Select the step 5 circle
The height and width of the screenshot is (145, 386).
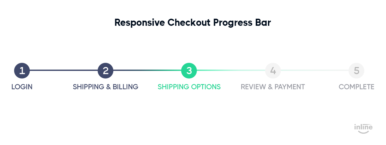click(356, 70)
